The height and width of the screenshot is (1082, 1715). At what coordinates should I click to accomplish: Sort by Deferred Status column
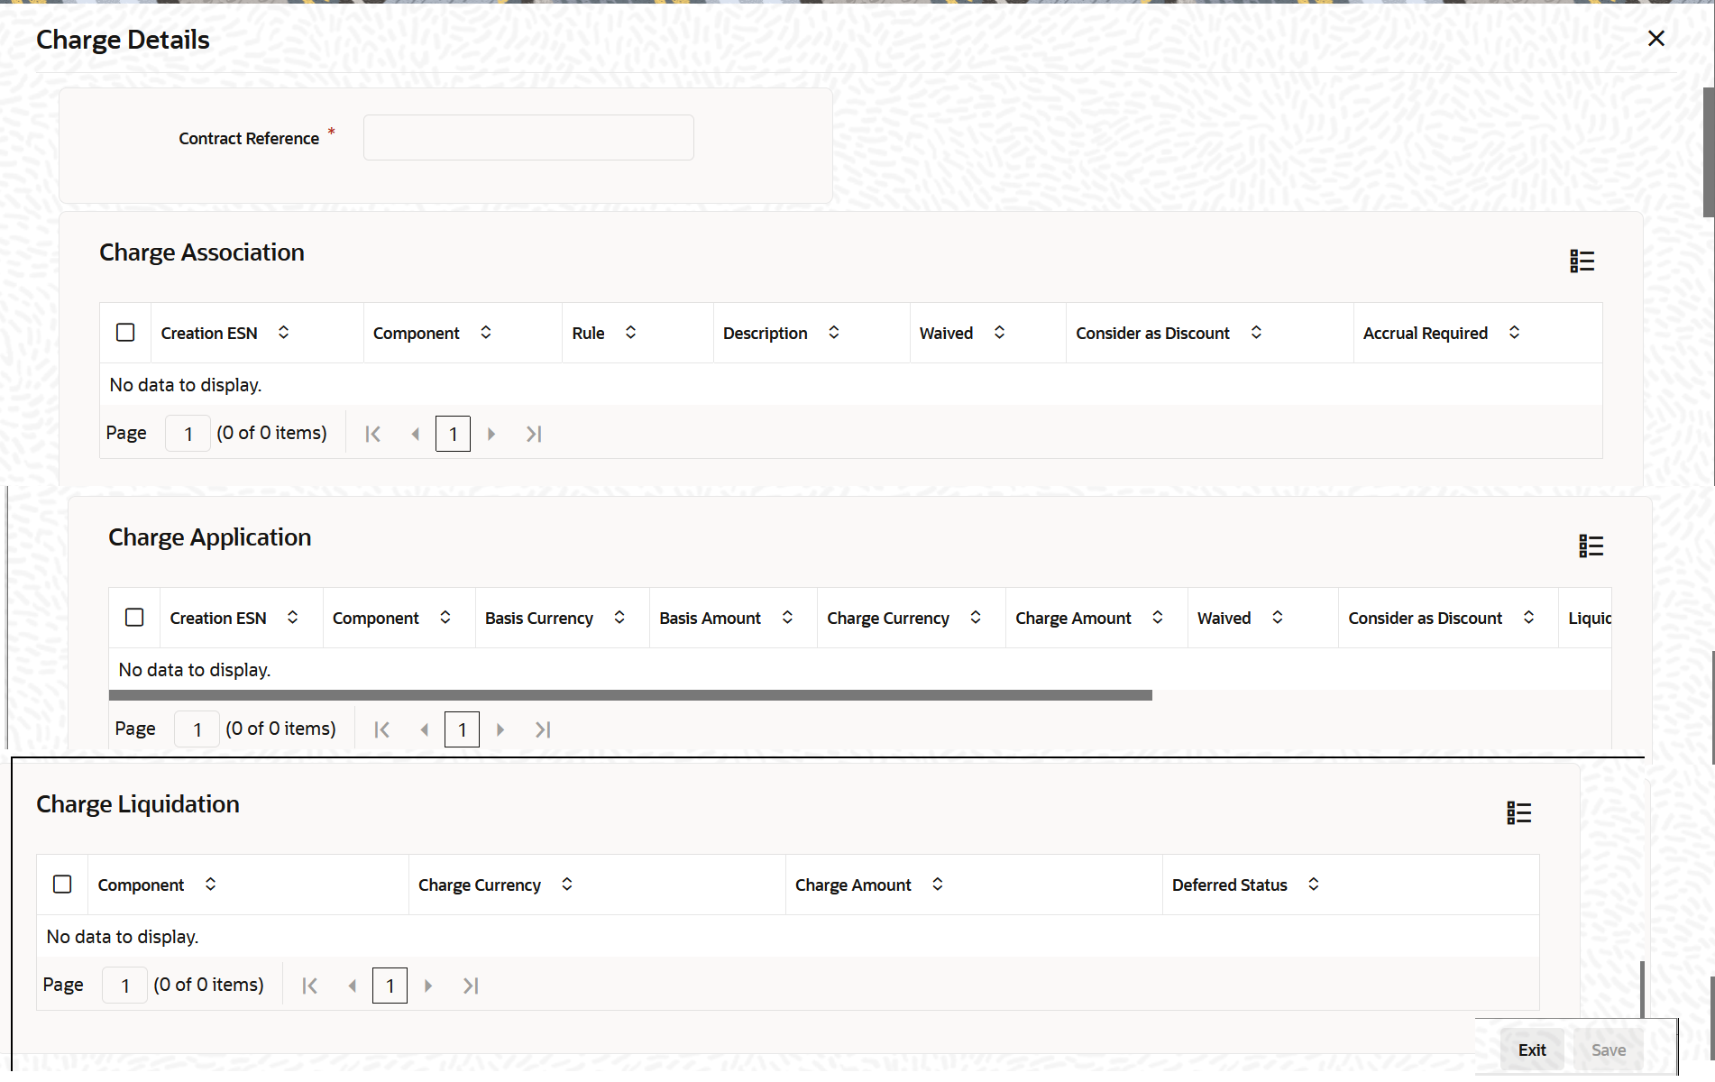1314,885
